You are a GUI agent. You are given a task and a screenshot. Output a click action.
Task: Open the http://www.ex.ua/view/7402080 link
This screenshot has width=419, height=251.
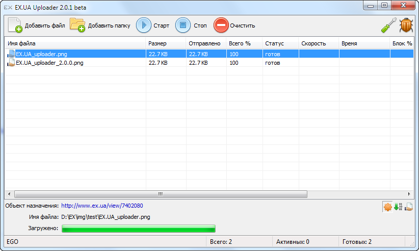102,206
